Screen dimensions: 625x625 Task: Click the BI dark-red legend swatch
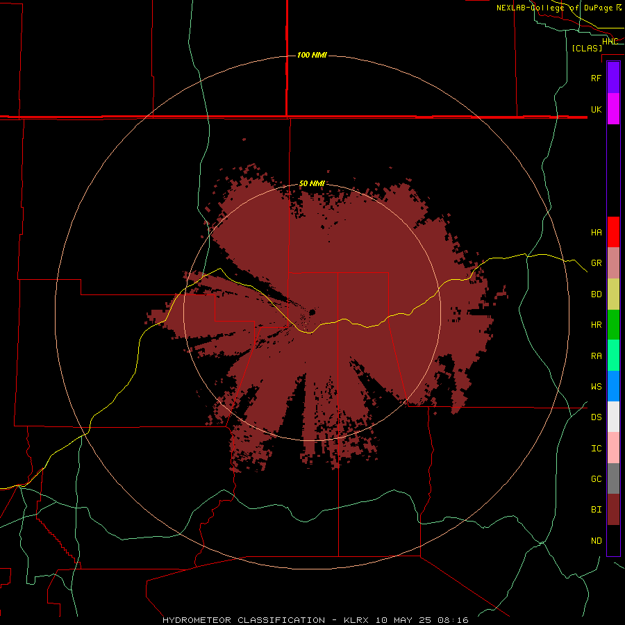[613, 510]
